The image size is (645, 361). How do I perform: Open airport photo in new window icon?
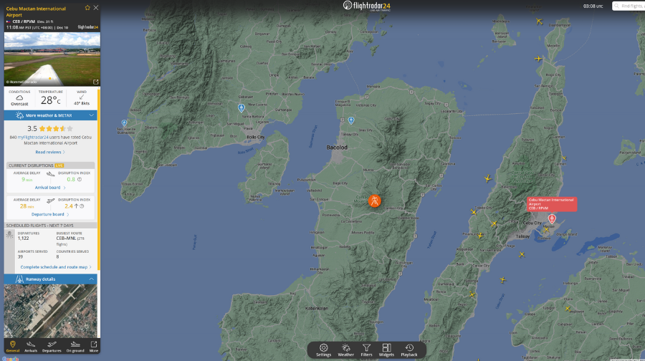point(96,82)
